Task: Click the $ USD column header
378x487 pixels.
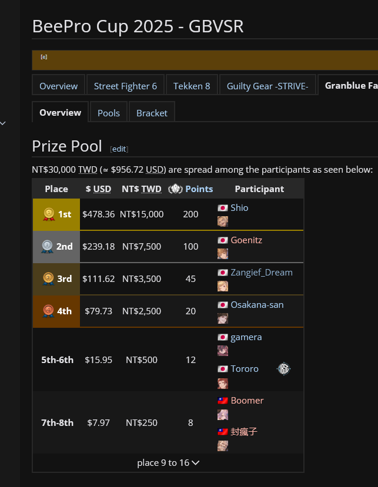Action: pos(98,189)
